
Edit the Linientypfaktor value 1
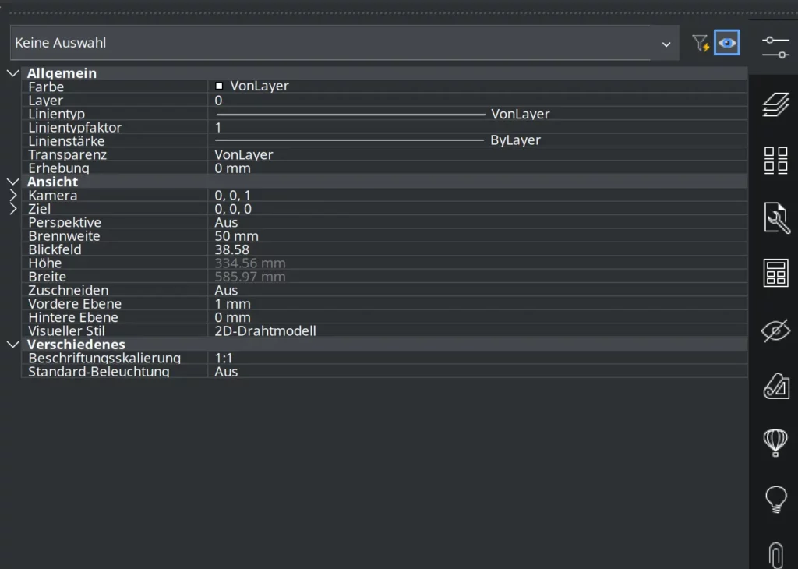[x=478, y=127]
